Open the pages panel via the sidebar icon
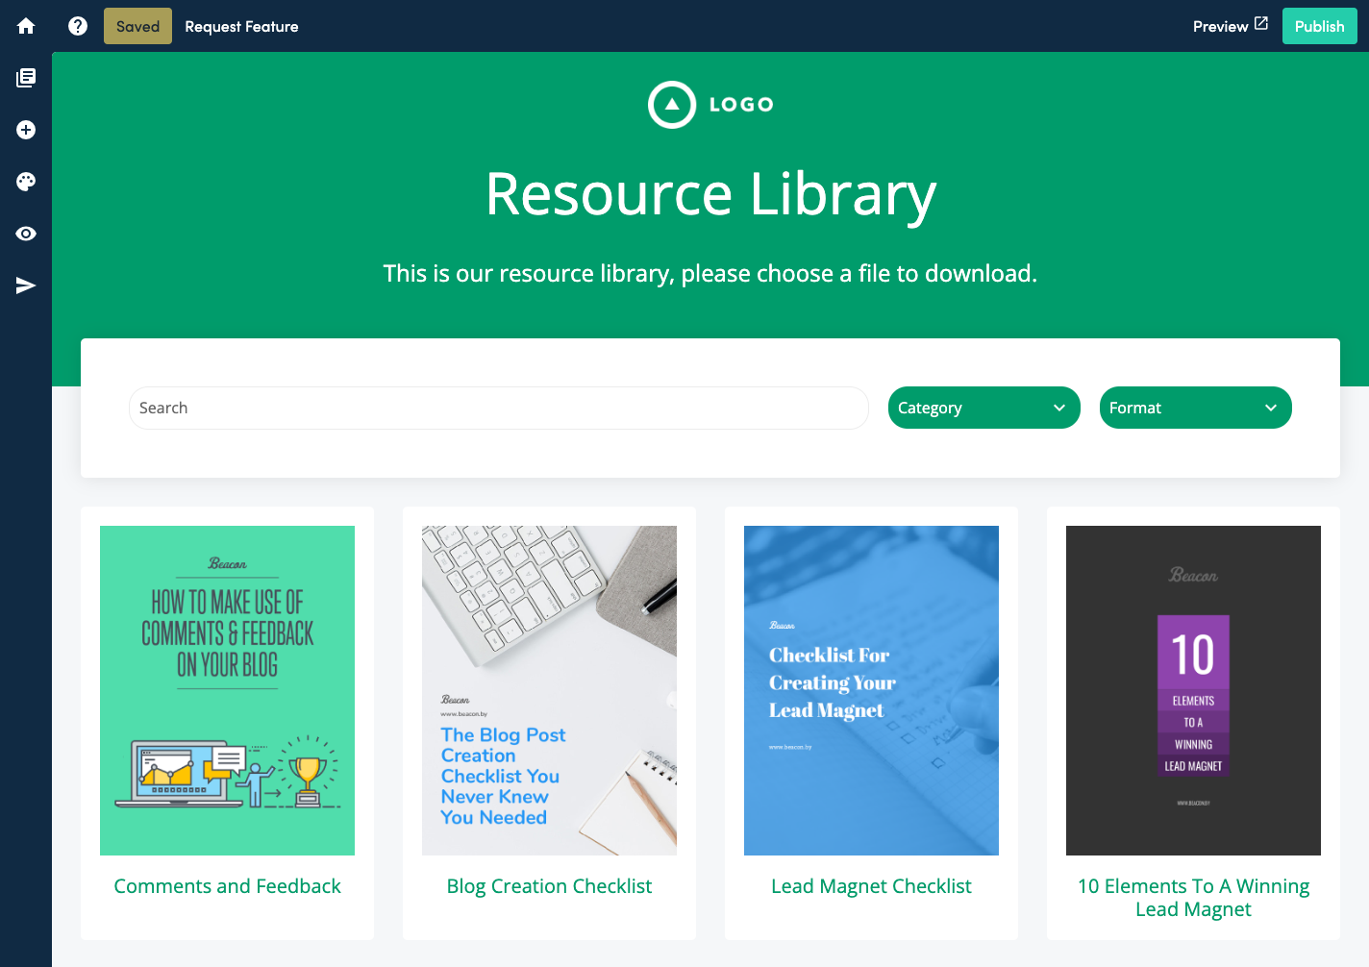This screenshot has width=1369, height=967. click(x=25, y=78)
